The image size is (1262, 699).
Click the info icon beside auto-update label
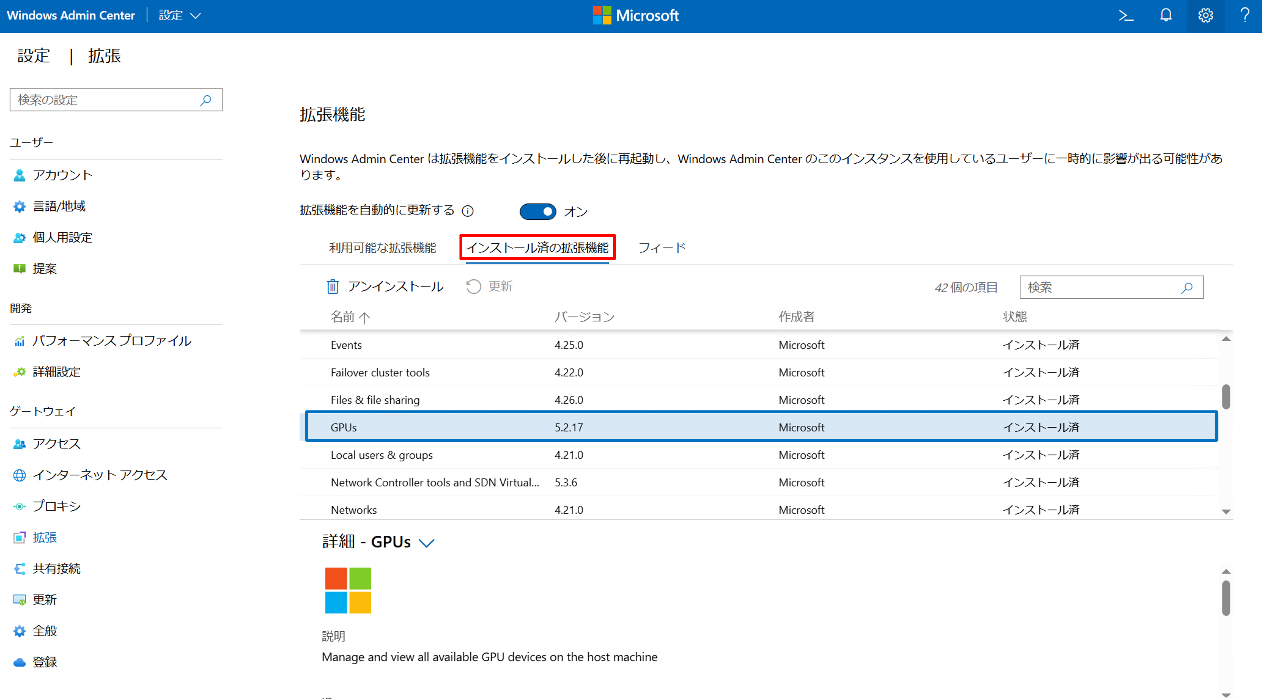coord(468,211)
